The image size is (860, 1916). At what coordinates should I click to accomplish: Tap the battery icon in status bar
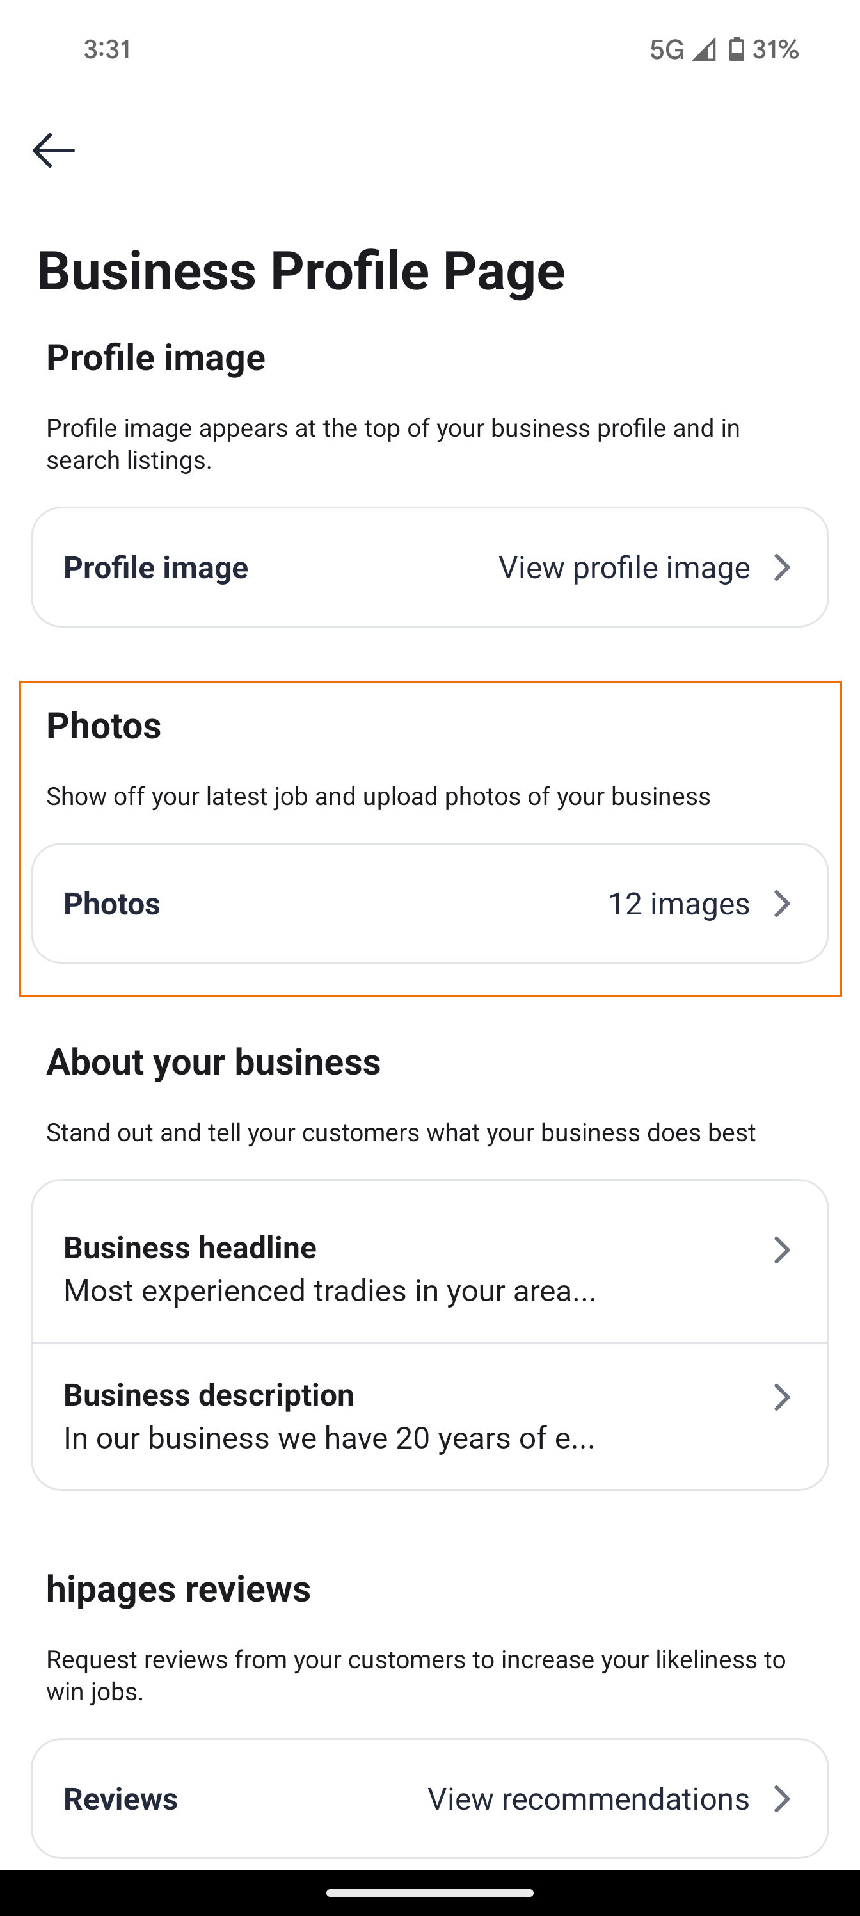(736, 49)
